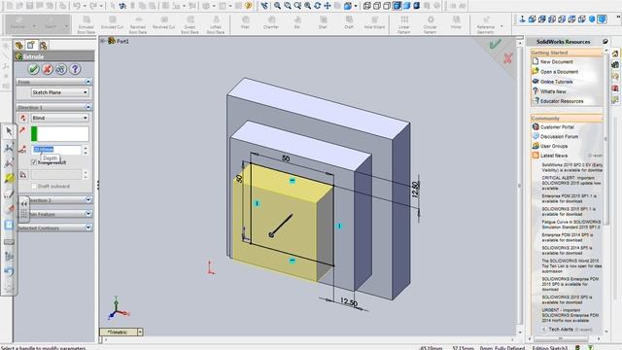This screenshot has height=350, width=622.
Task: Select Shaded display style icon
Action: [406, 6]
